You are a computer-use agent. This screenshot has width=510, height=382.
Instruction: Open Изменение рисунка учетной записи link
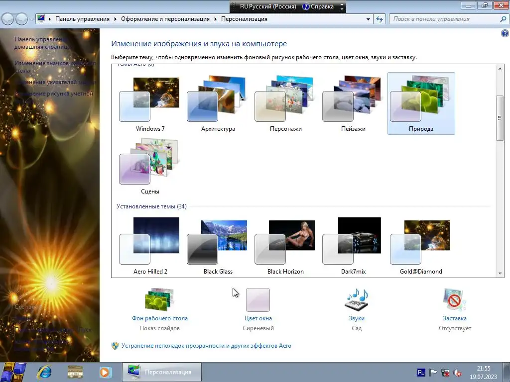[54, 97]
